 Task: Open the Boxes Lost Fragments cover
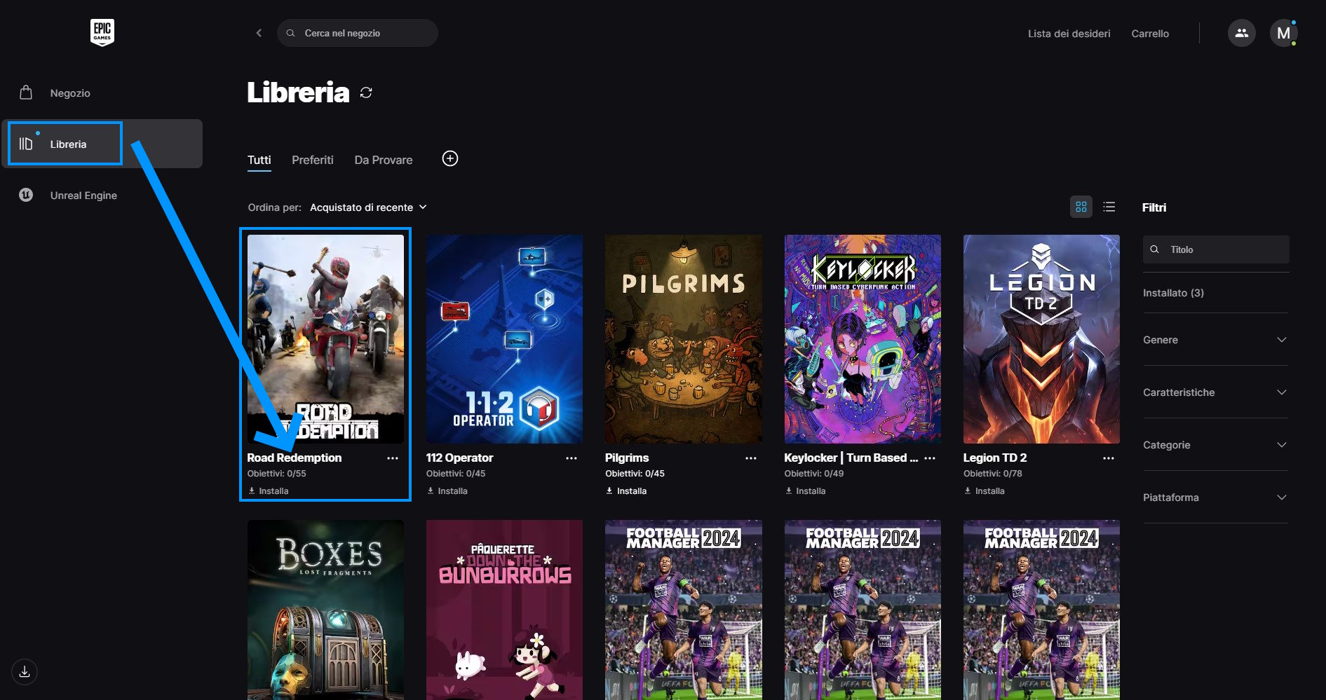(325, 610)
